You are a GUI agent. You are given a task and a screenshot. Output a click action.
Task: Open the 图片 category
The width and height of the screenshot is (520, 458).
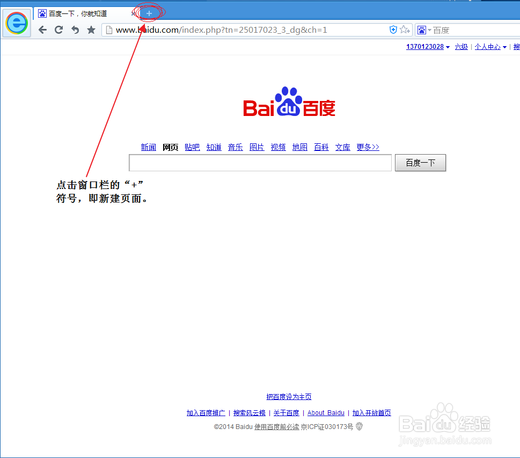[257, 147]
